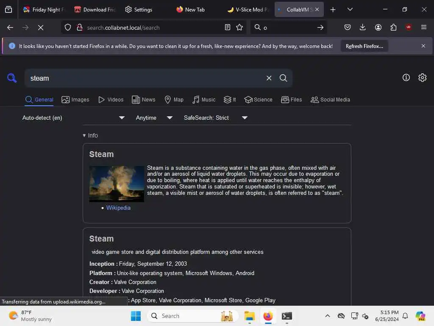Submit search bar with arrow button
Screen dimensions: 434x326
pyautogui.click(x=320, y=28)
